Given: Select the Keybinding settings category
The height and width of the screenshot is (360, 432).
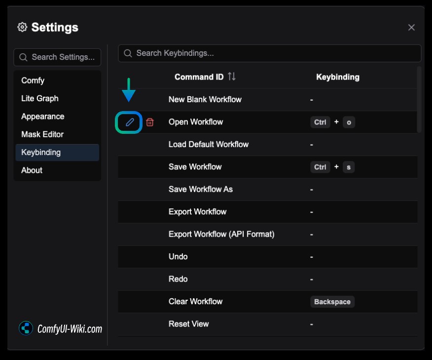Looking at the screenshot, I should click(x=57, y=152).
